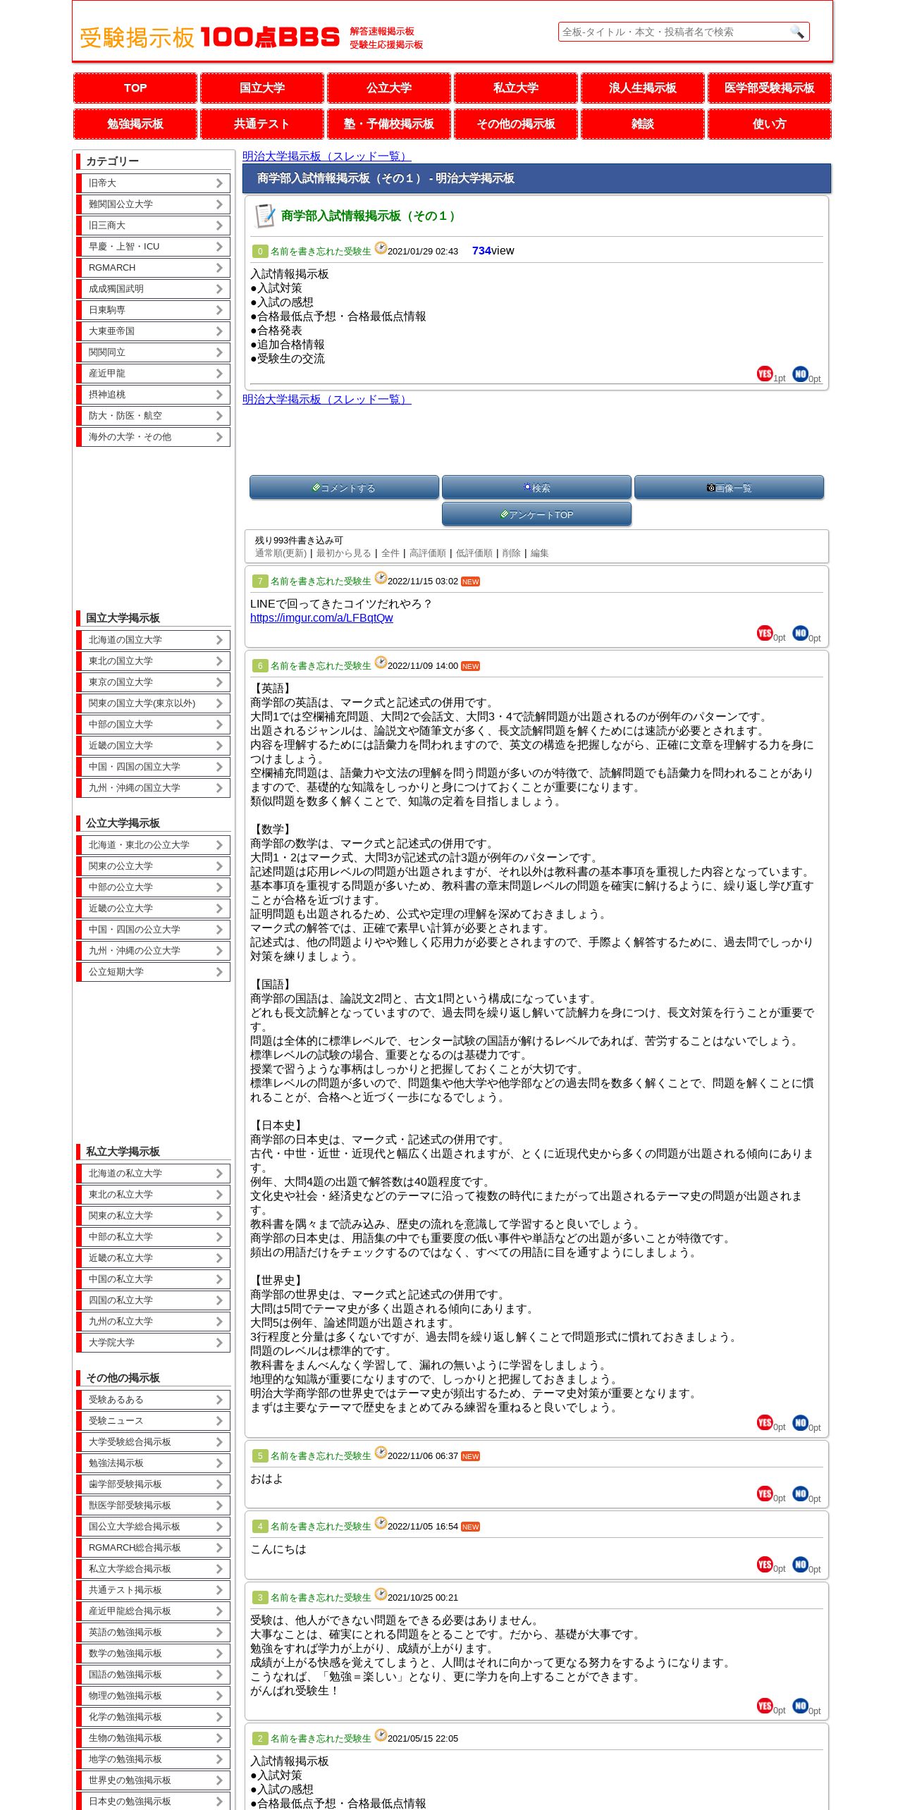Screen dimensions: 905x1810
Task: Click the 全件 view link
Action: [x=390, y=553]
